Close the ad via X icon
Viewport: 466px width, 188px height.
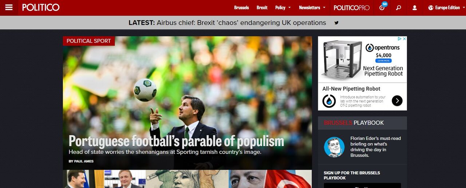tap(404, 39)
